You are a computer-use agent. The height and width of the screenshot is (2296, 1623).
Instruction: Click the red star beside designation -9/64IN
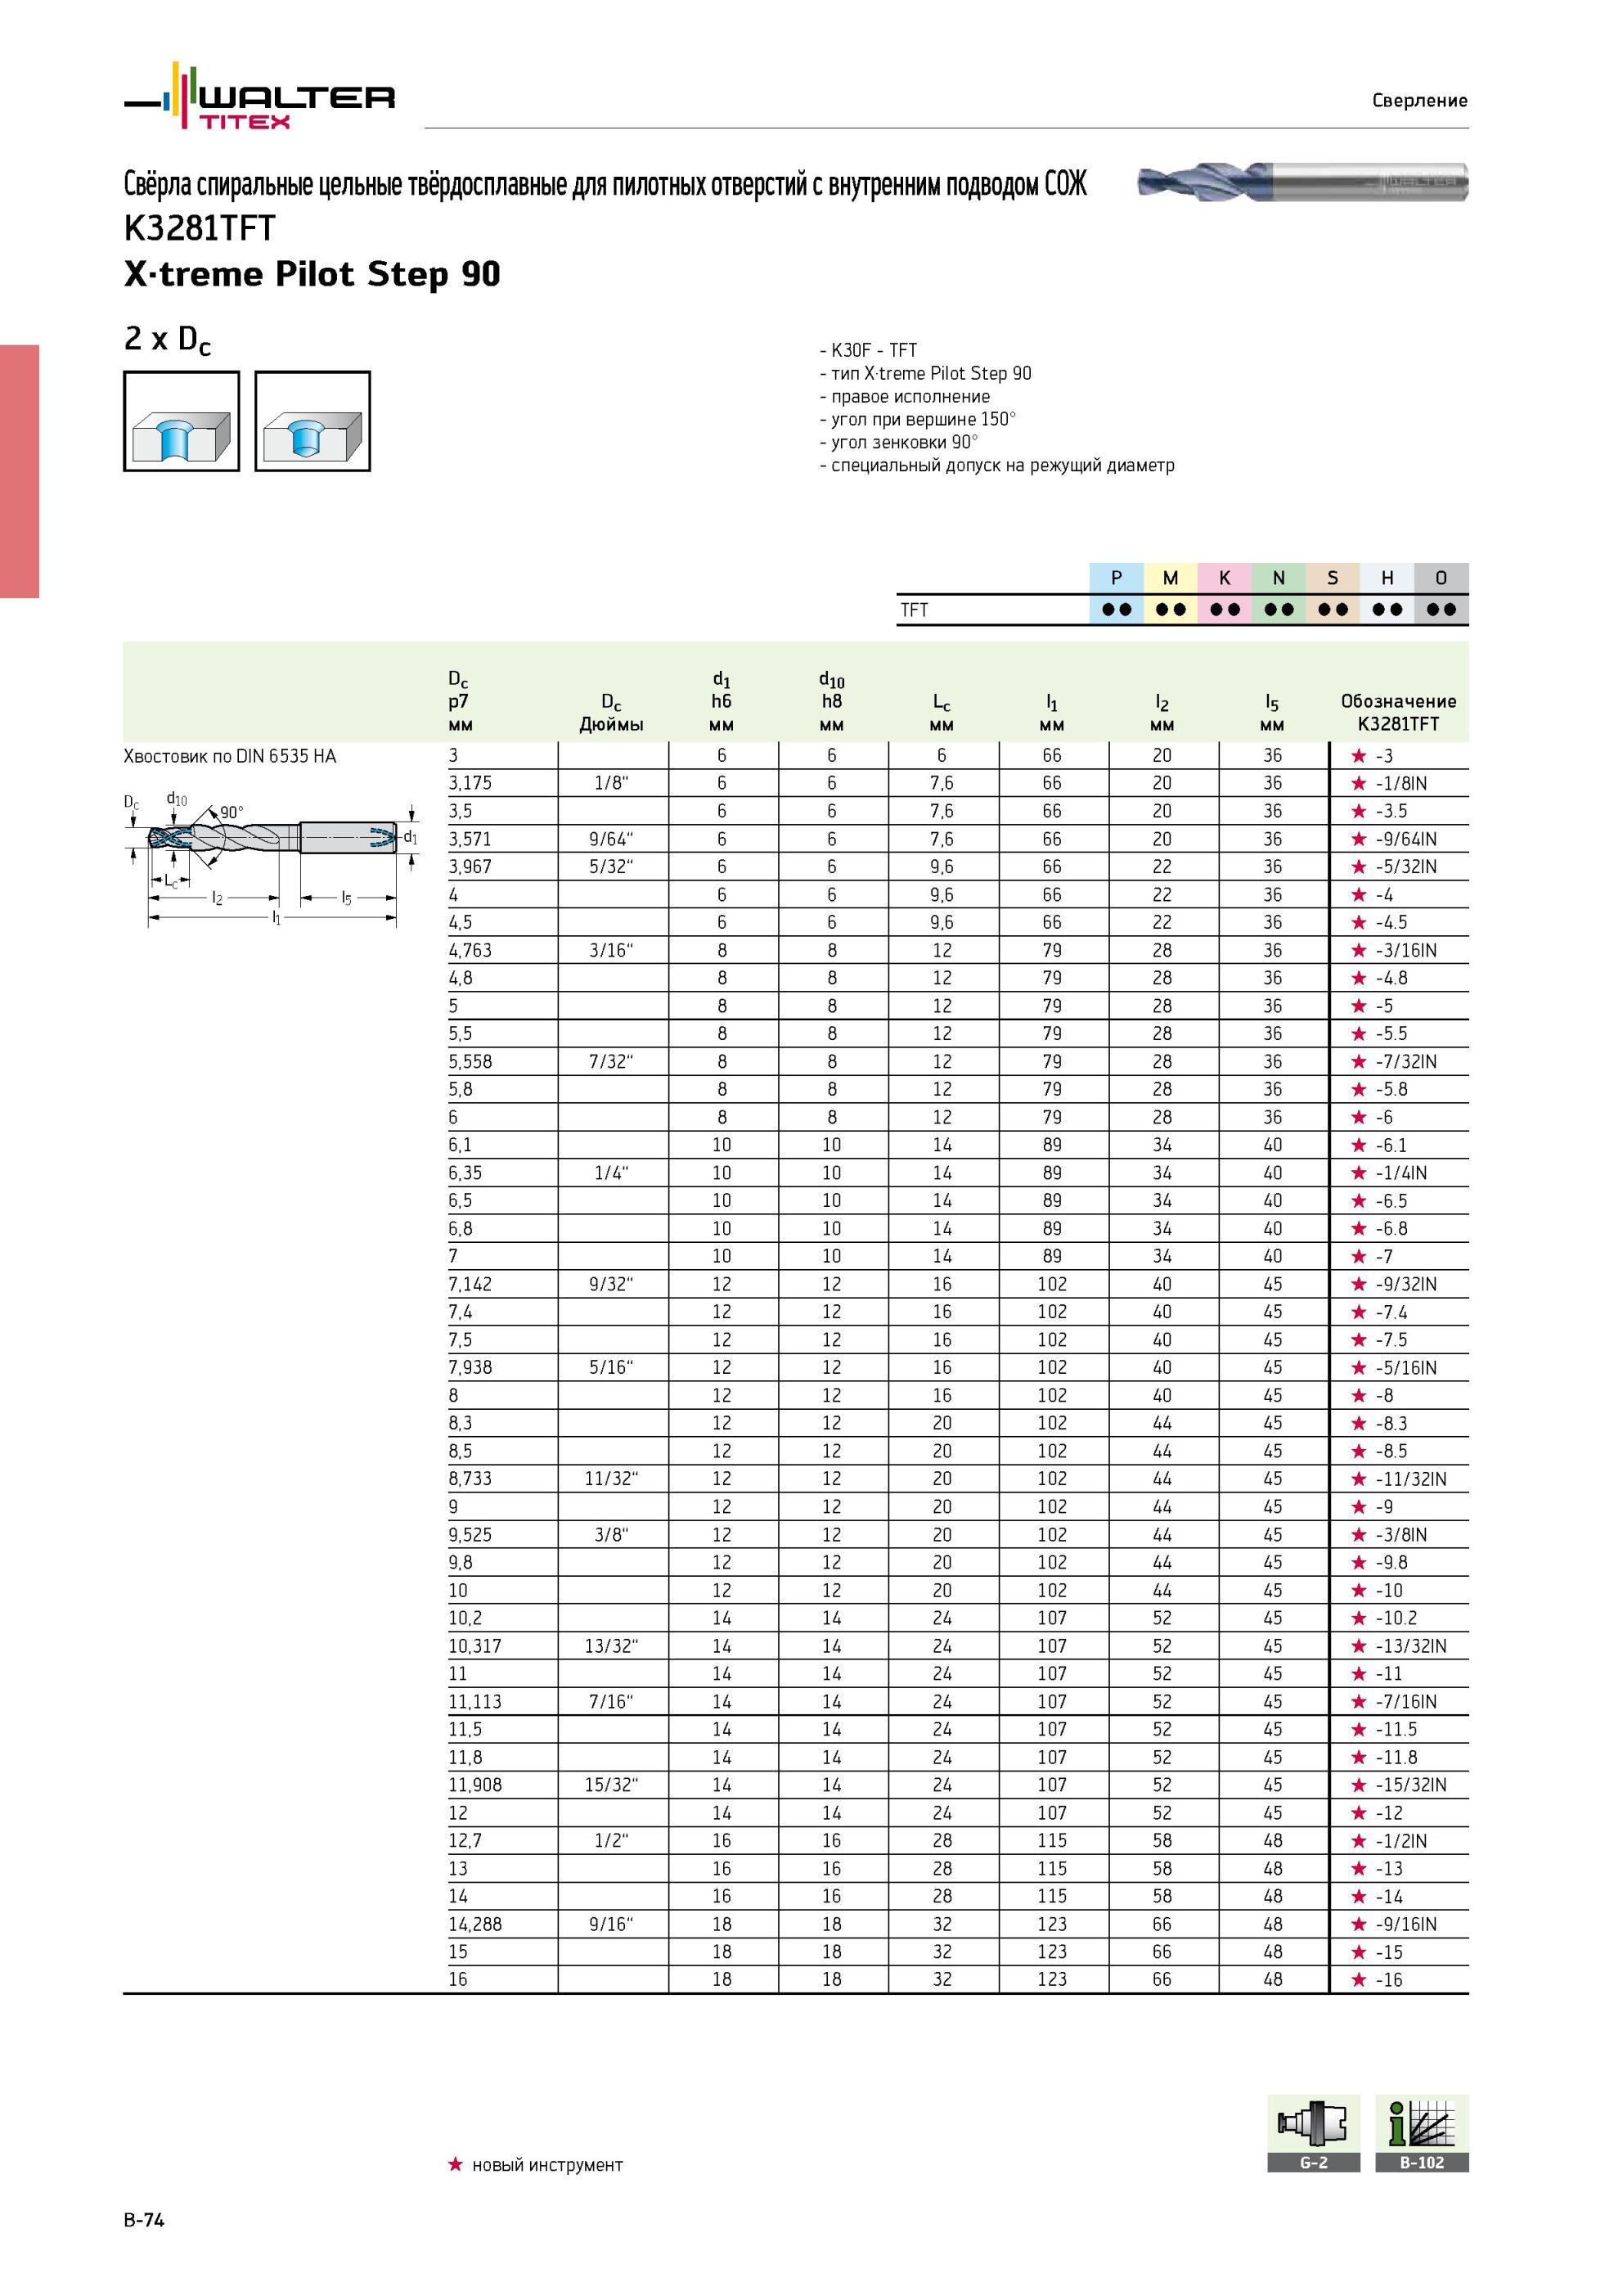[x=1358, y=839]
